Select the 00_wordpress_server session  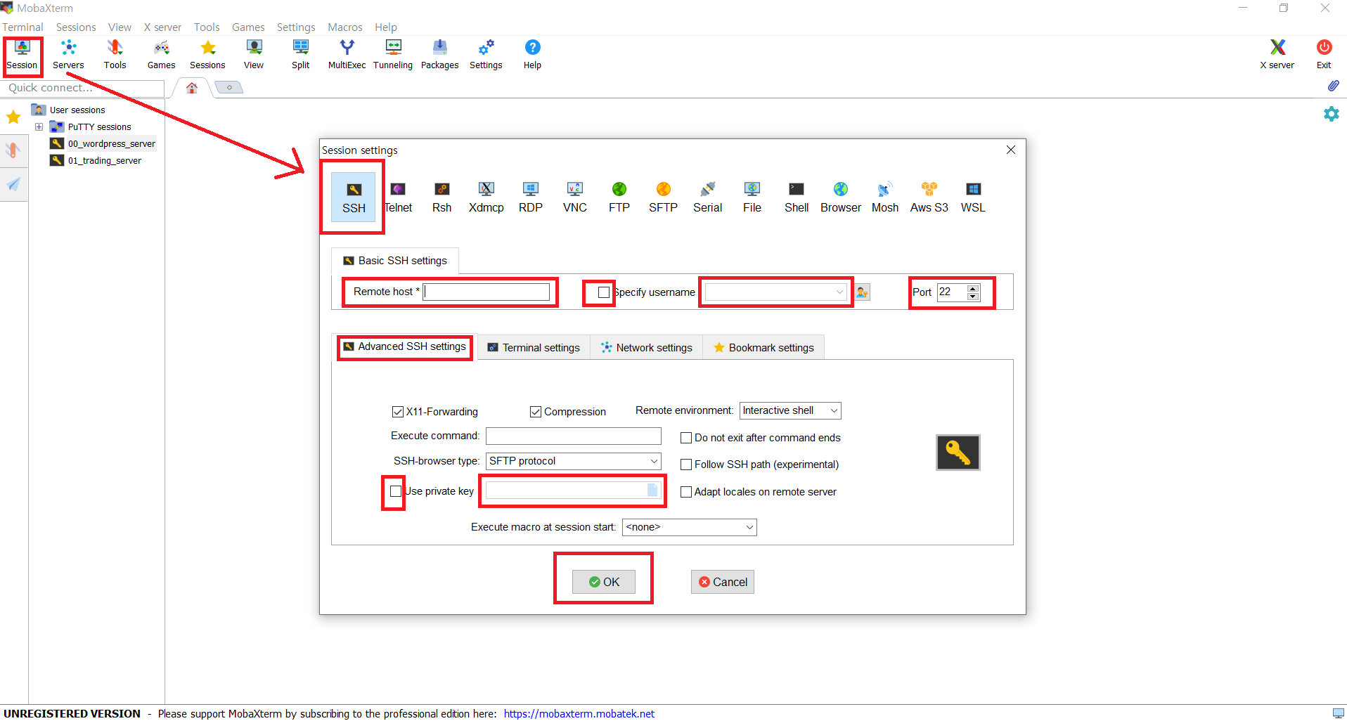pyautogui.click(x=103, y=144)
